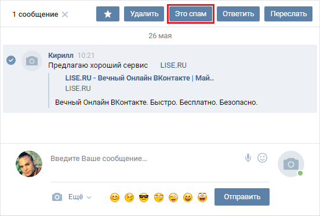Forward message with Переслать button
The width and height of the screenshot is (320, 216).
click(288, 14)
